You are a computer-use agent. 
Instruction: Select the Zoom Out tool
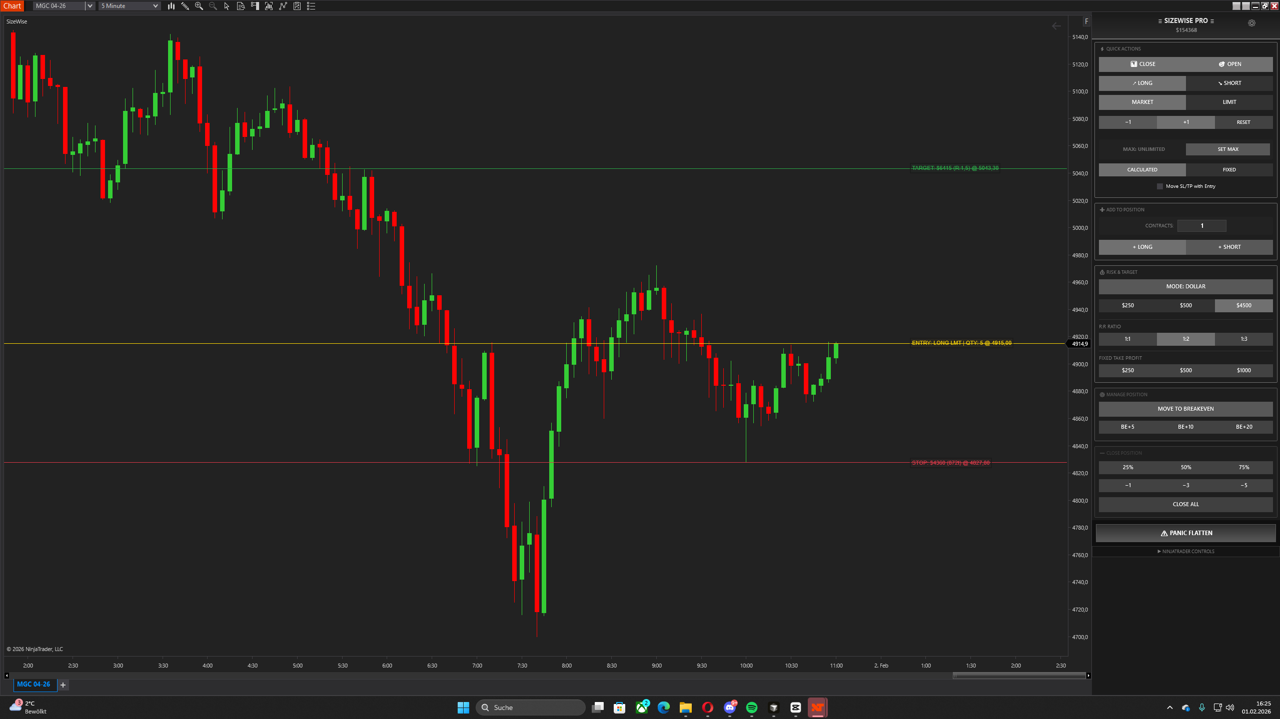point(213,5)
